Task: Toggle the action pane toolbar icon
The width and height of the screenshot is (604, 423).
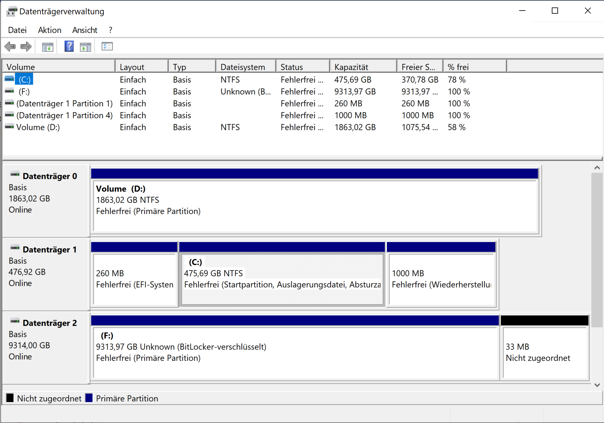Action: (x=85, y=47)
